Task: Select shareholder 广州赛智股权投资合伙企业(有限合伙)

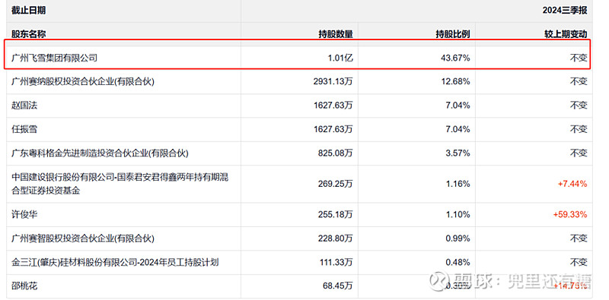Action: coord(83,238)
